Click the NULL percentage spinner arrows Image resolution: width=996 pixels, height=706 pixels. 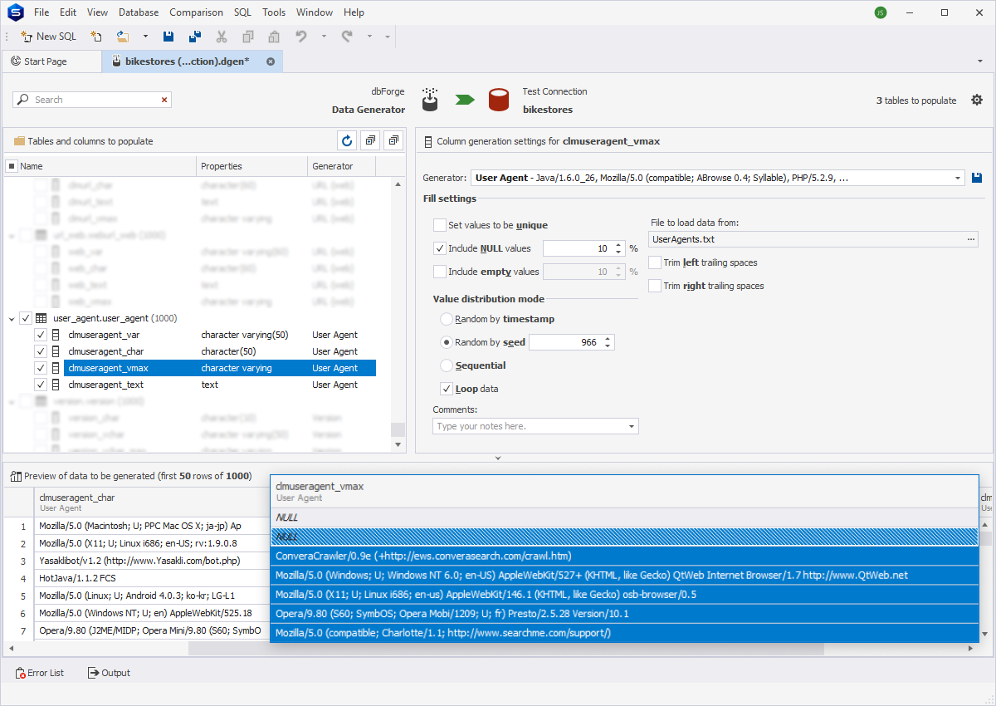point(618,248)
